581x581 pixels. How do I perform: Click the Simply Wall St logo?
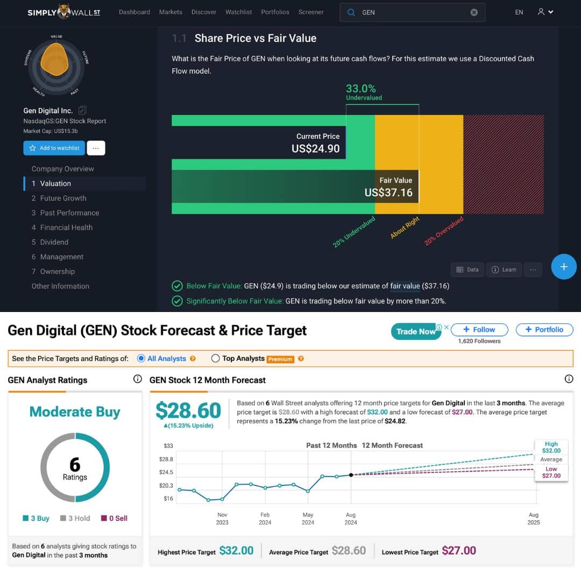tap(63, 12)
